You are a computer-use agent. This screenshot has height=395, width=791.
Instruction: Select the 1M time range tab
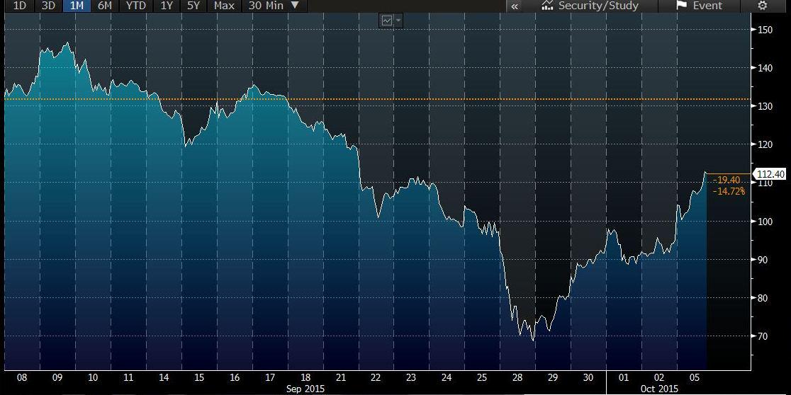pyautogui.click(x=77, y=6)
